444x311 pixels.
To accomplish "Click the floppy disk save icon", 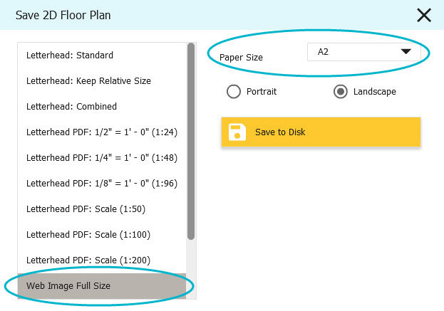I will [x=237, y=132].
